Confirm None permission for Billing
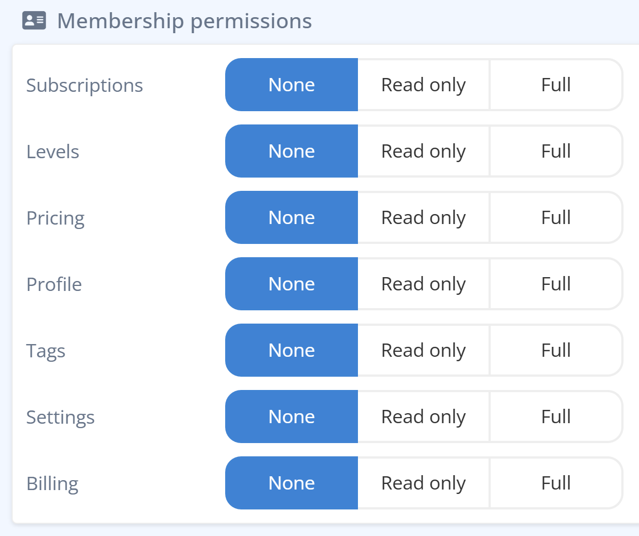 click(x=292, y=483)
